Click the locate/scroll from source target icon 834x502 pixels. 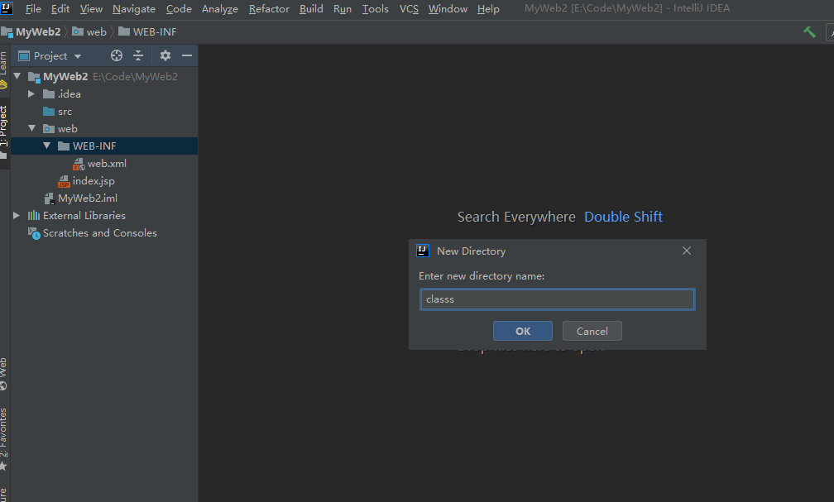117,55
